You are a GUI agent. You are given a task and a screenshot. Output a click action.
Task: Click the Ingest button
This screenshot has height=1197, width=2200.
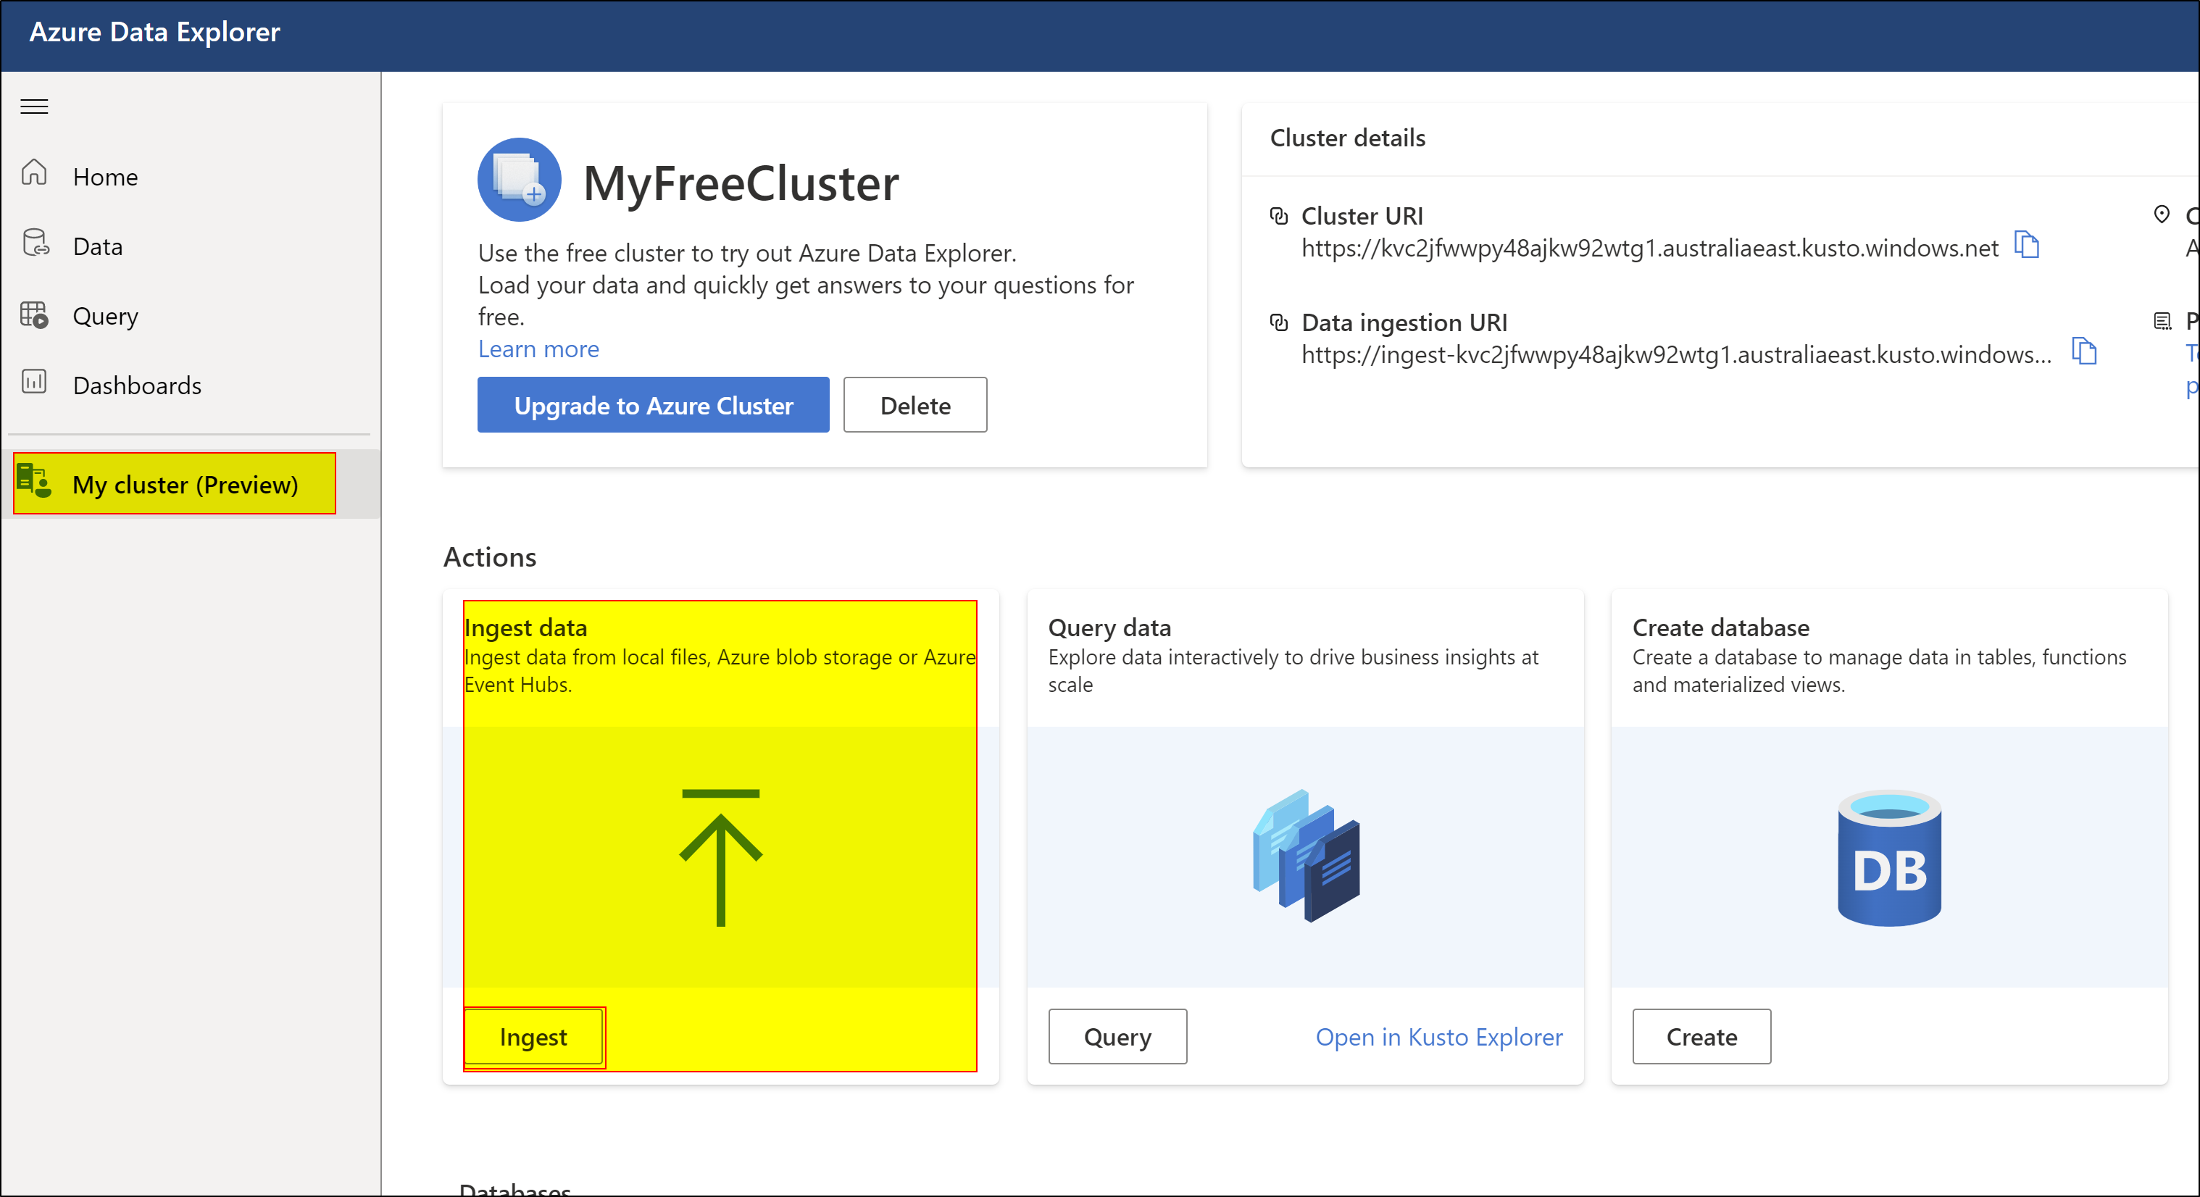534,1038
